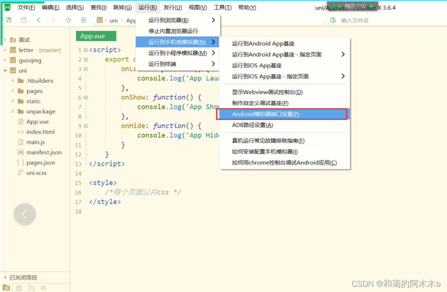
Task: Select 运行到iOS App基座 - 指定页面
Action: (285, 76)
